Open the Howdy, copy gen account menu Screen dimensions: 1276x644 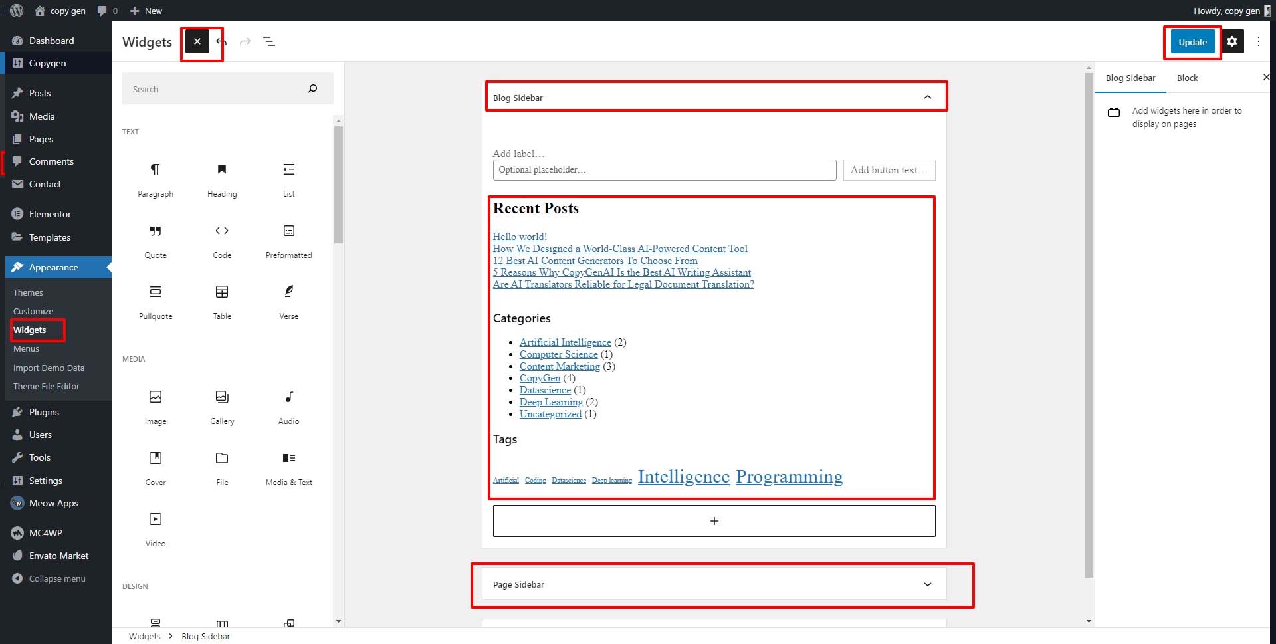[x=1231, y=11]
